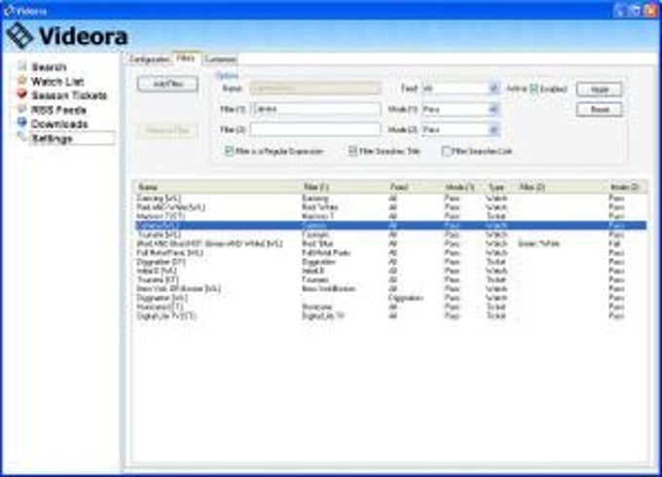Click the Green White Filter (2) cell
Screen dimensions: 662x477
[539, 243]
